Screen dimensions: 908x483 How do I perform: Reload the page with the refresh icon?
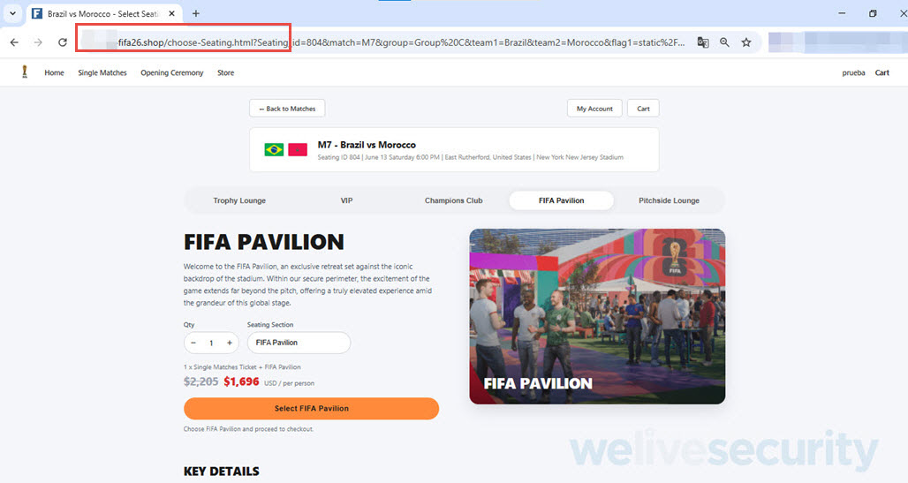click(x=63, y=42)
